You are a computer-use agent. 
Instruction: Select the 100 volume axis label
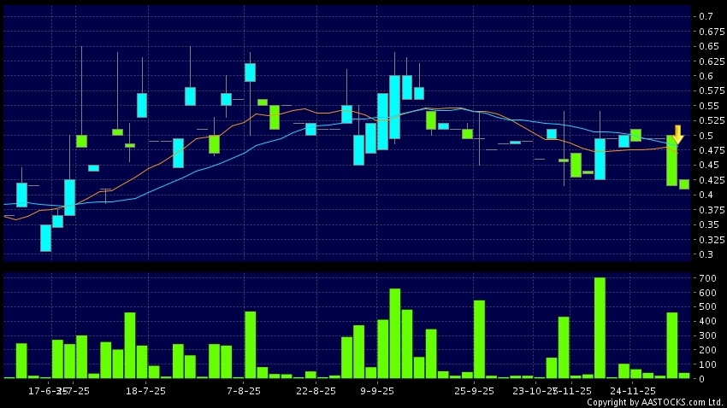click(706, 364)
